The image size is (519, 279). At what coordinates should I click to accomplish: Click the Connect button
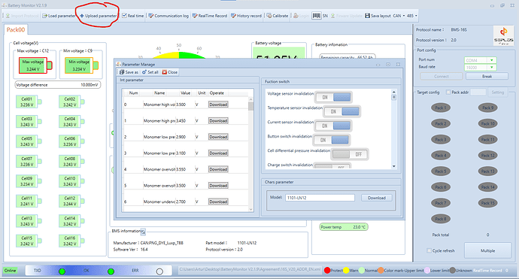[x=442, y=77]
